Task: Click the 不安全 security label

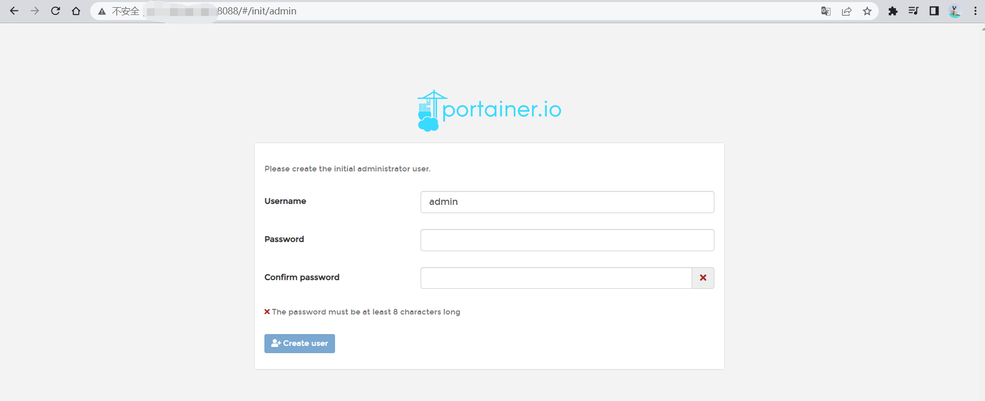Action: point(126,11)
